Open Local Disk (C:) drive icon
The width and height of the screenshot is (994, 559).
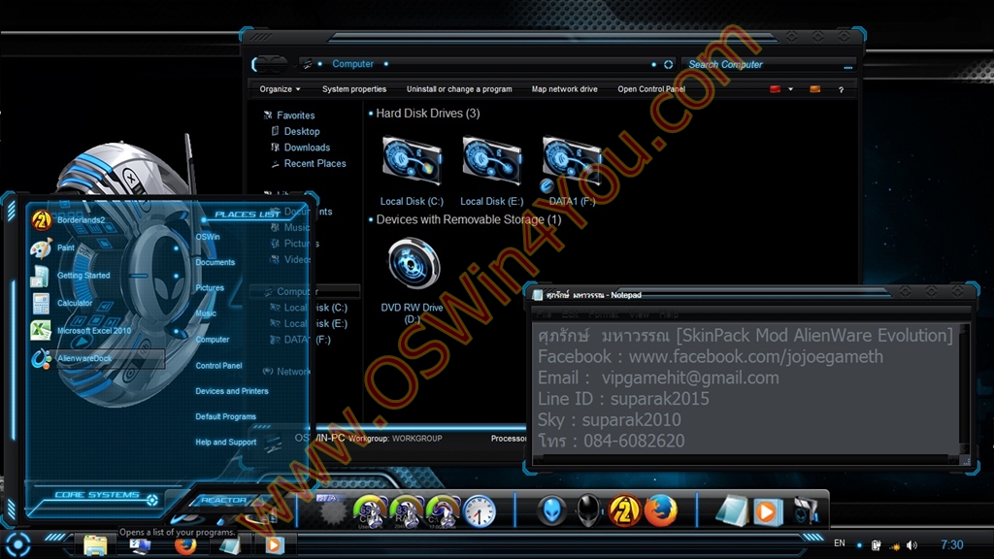(412, 162)
